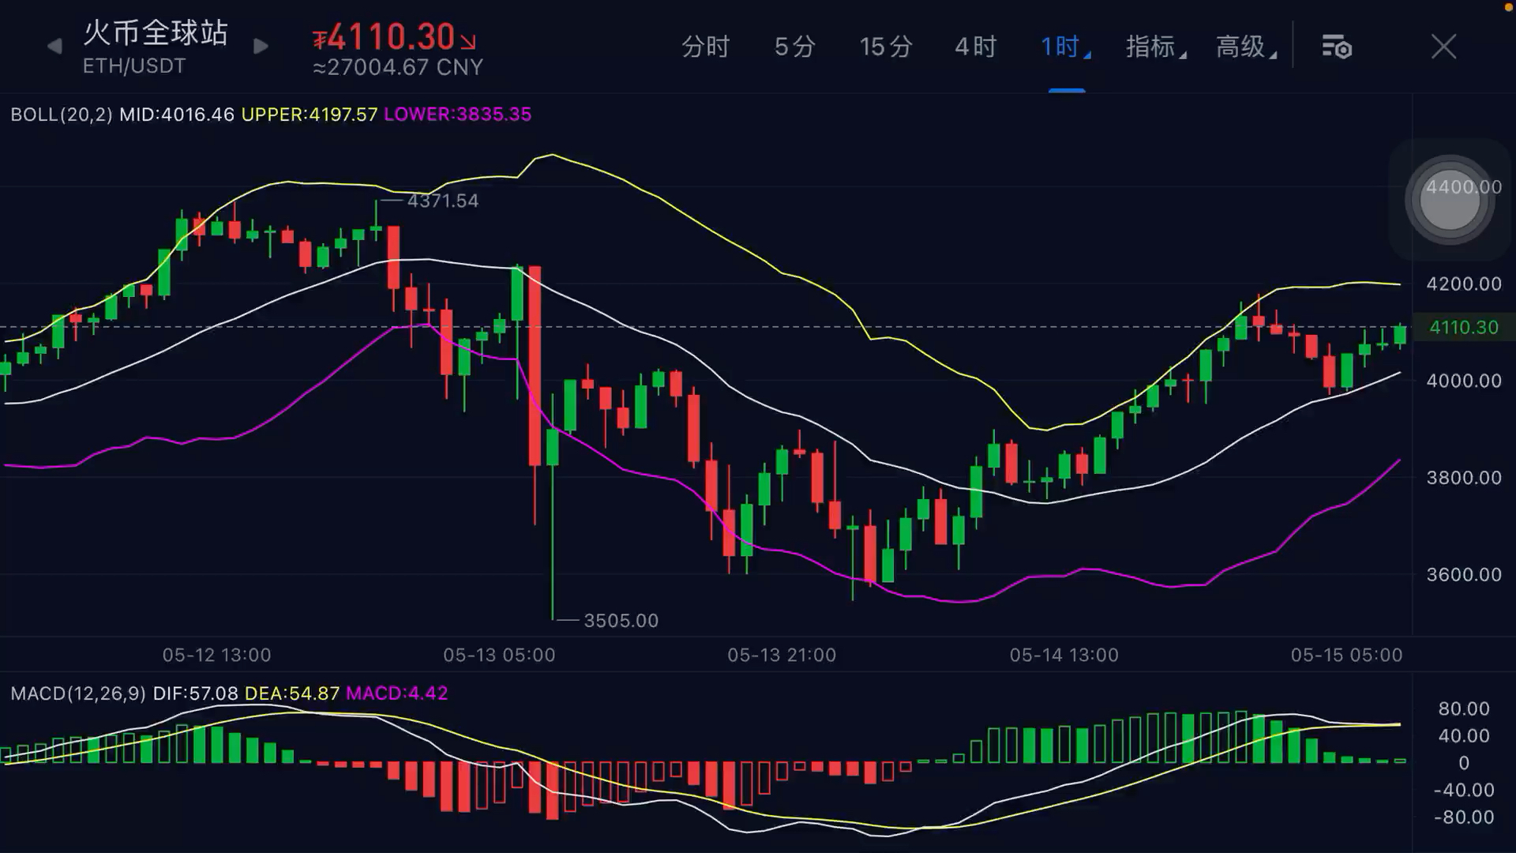Tap the MACD:4.42 value
This screenshot has width=1516, height=853.
[x=397, y=693]
